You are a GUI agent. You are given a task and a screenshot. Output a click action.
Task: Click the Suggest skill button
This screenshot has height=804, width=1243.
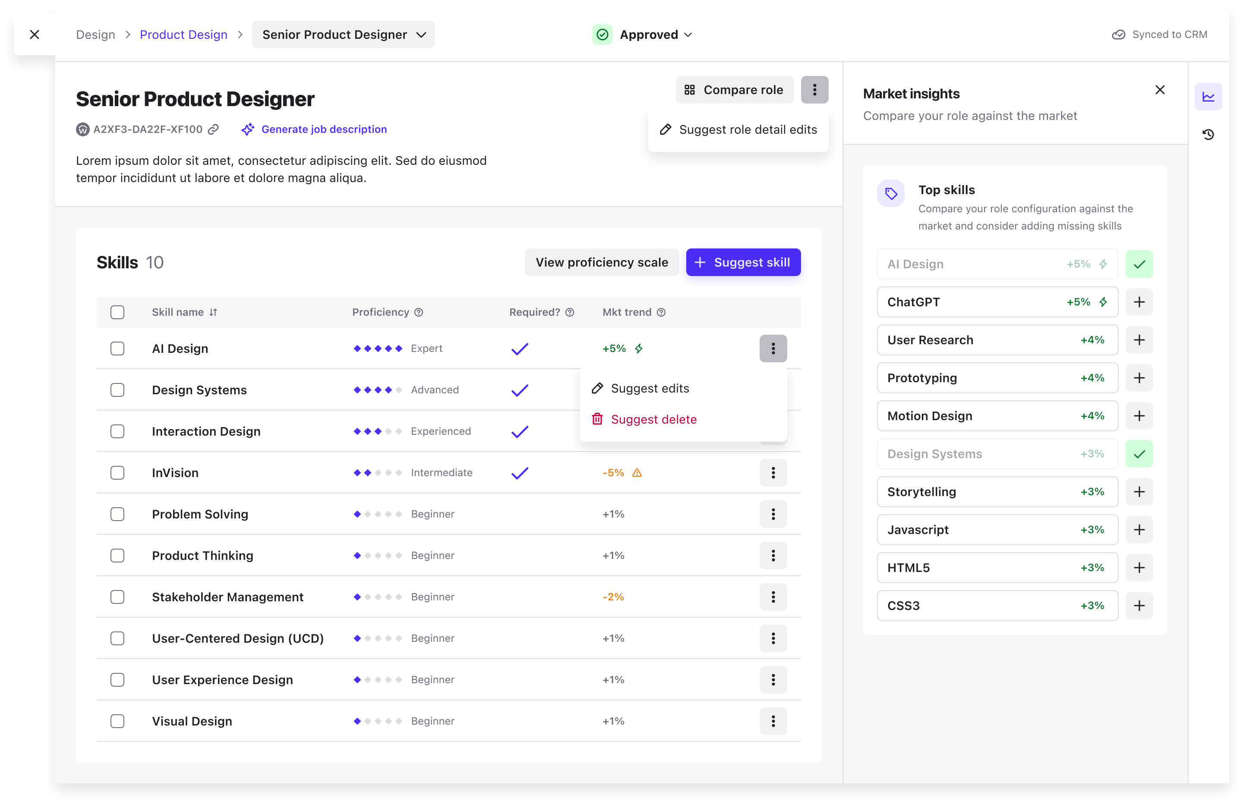point(743,263)
